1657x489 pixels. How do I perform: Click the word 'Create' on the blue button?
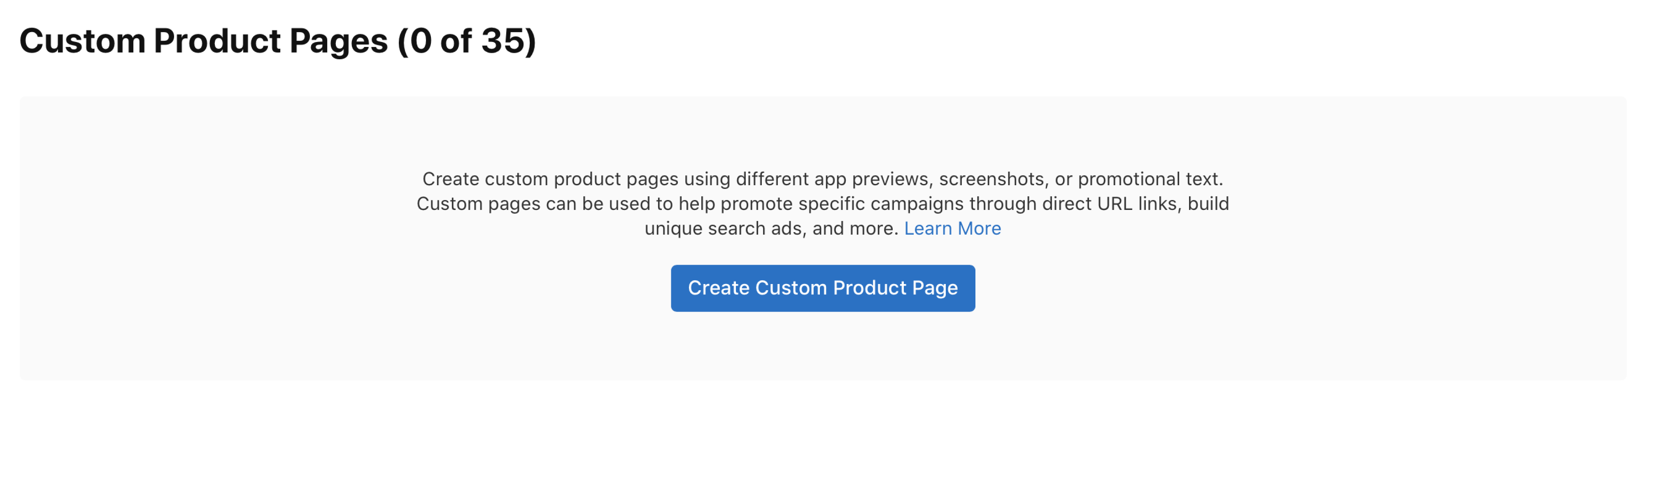point(719,288)
